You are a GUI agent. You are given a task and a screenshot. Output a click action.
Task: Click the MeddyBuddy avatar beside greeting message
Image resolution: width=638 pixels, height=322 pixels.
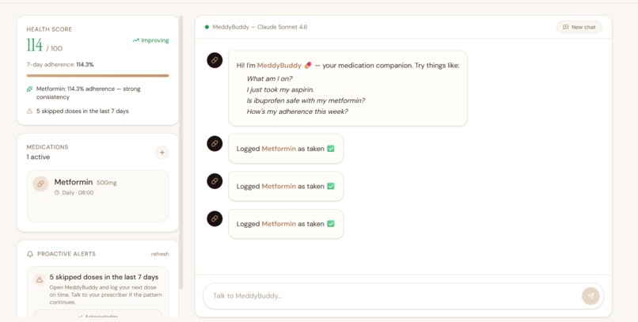[215, 60]
